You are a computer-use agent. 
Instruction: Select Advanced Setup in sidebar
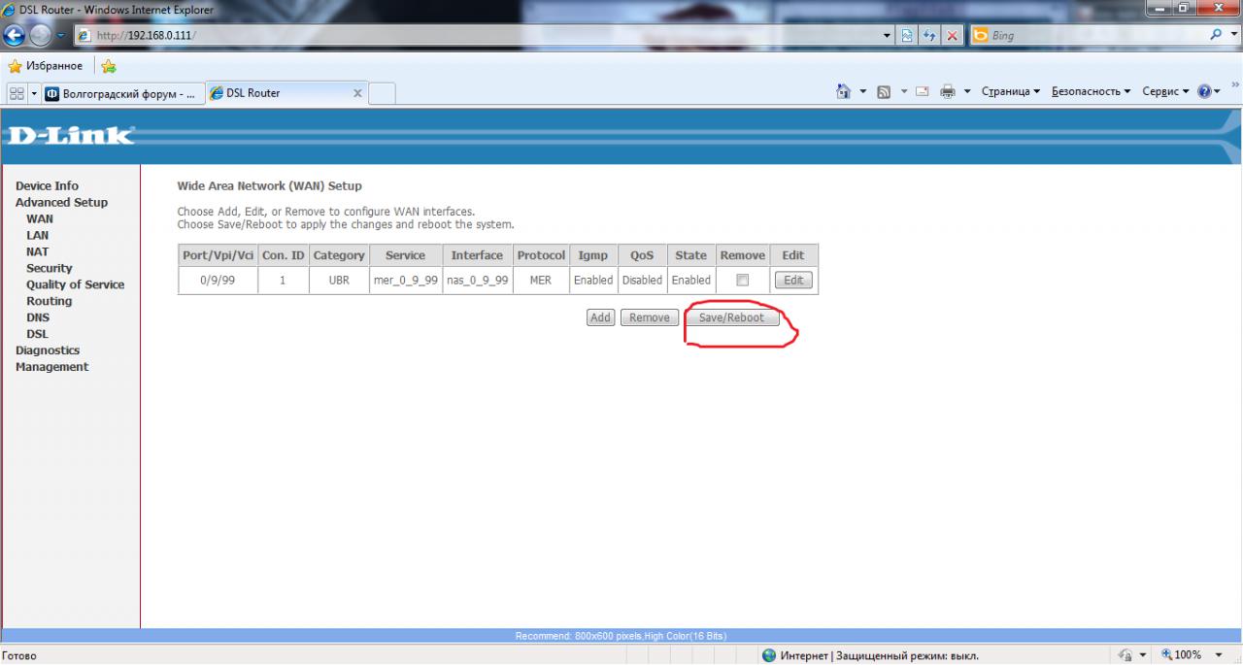click(x=61, y=202)
